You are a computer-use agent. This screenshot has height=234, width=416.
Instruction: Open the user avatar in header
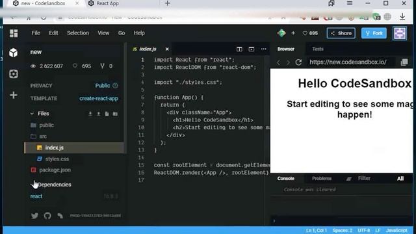(400, 33)
